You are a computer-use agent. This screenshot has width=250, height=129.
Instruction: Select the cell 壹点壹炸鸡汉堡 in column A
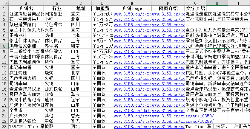click(26, 89)
